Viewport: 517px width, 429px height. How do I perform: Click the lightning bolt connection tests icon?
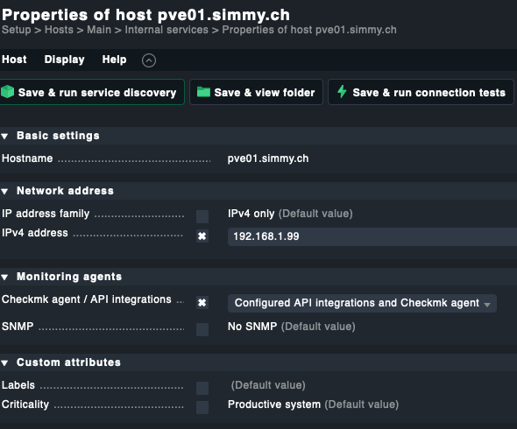click(x=342, y=92)
